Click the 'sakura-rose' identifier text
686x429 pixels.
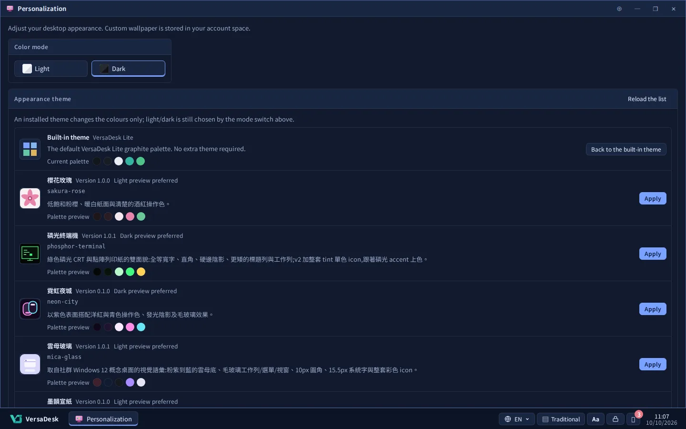[x=66, y=191]
